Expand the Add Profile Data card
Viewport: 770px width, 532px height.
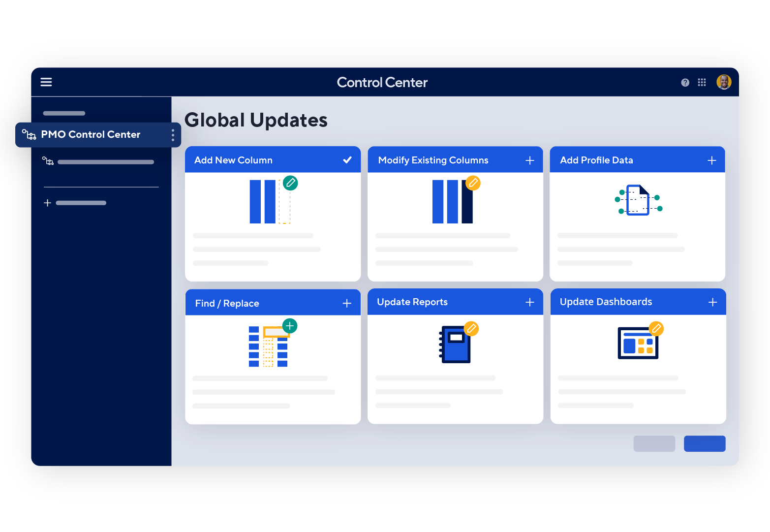(x=711, y=159)
